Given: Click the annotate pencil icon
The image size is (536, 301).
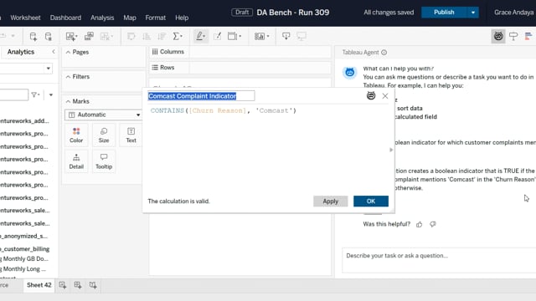Looking at the screenshot, I should click(218, 36).
